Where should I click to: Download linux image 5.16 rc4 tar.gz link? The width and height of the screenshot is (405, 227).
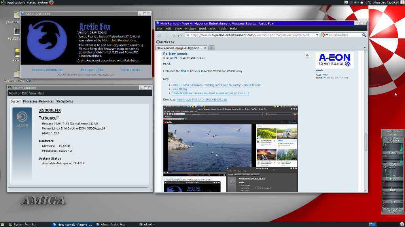click(202, 100)
